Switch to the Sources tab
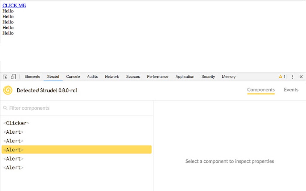This screenshot has height=191, width=306. tap(133, 77)
